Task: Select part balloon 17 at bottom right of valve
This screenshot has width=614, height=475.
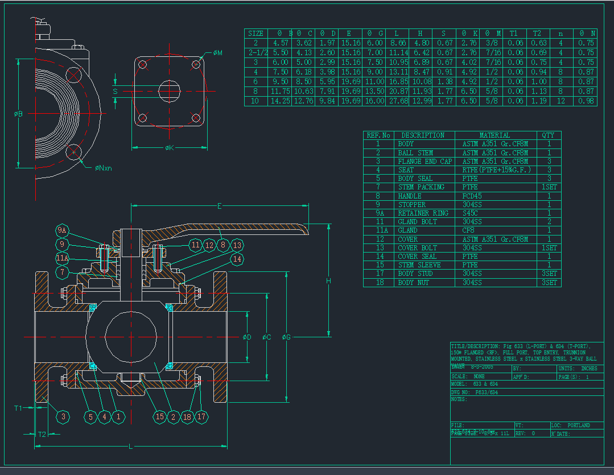Action: 201,417
